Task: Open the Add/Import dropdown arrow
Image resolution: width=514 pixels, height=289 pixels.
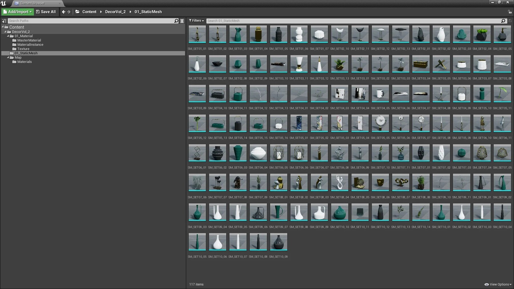Action: point(30,12)
